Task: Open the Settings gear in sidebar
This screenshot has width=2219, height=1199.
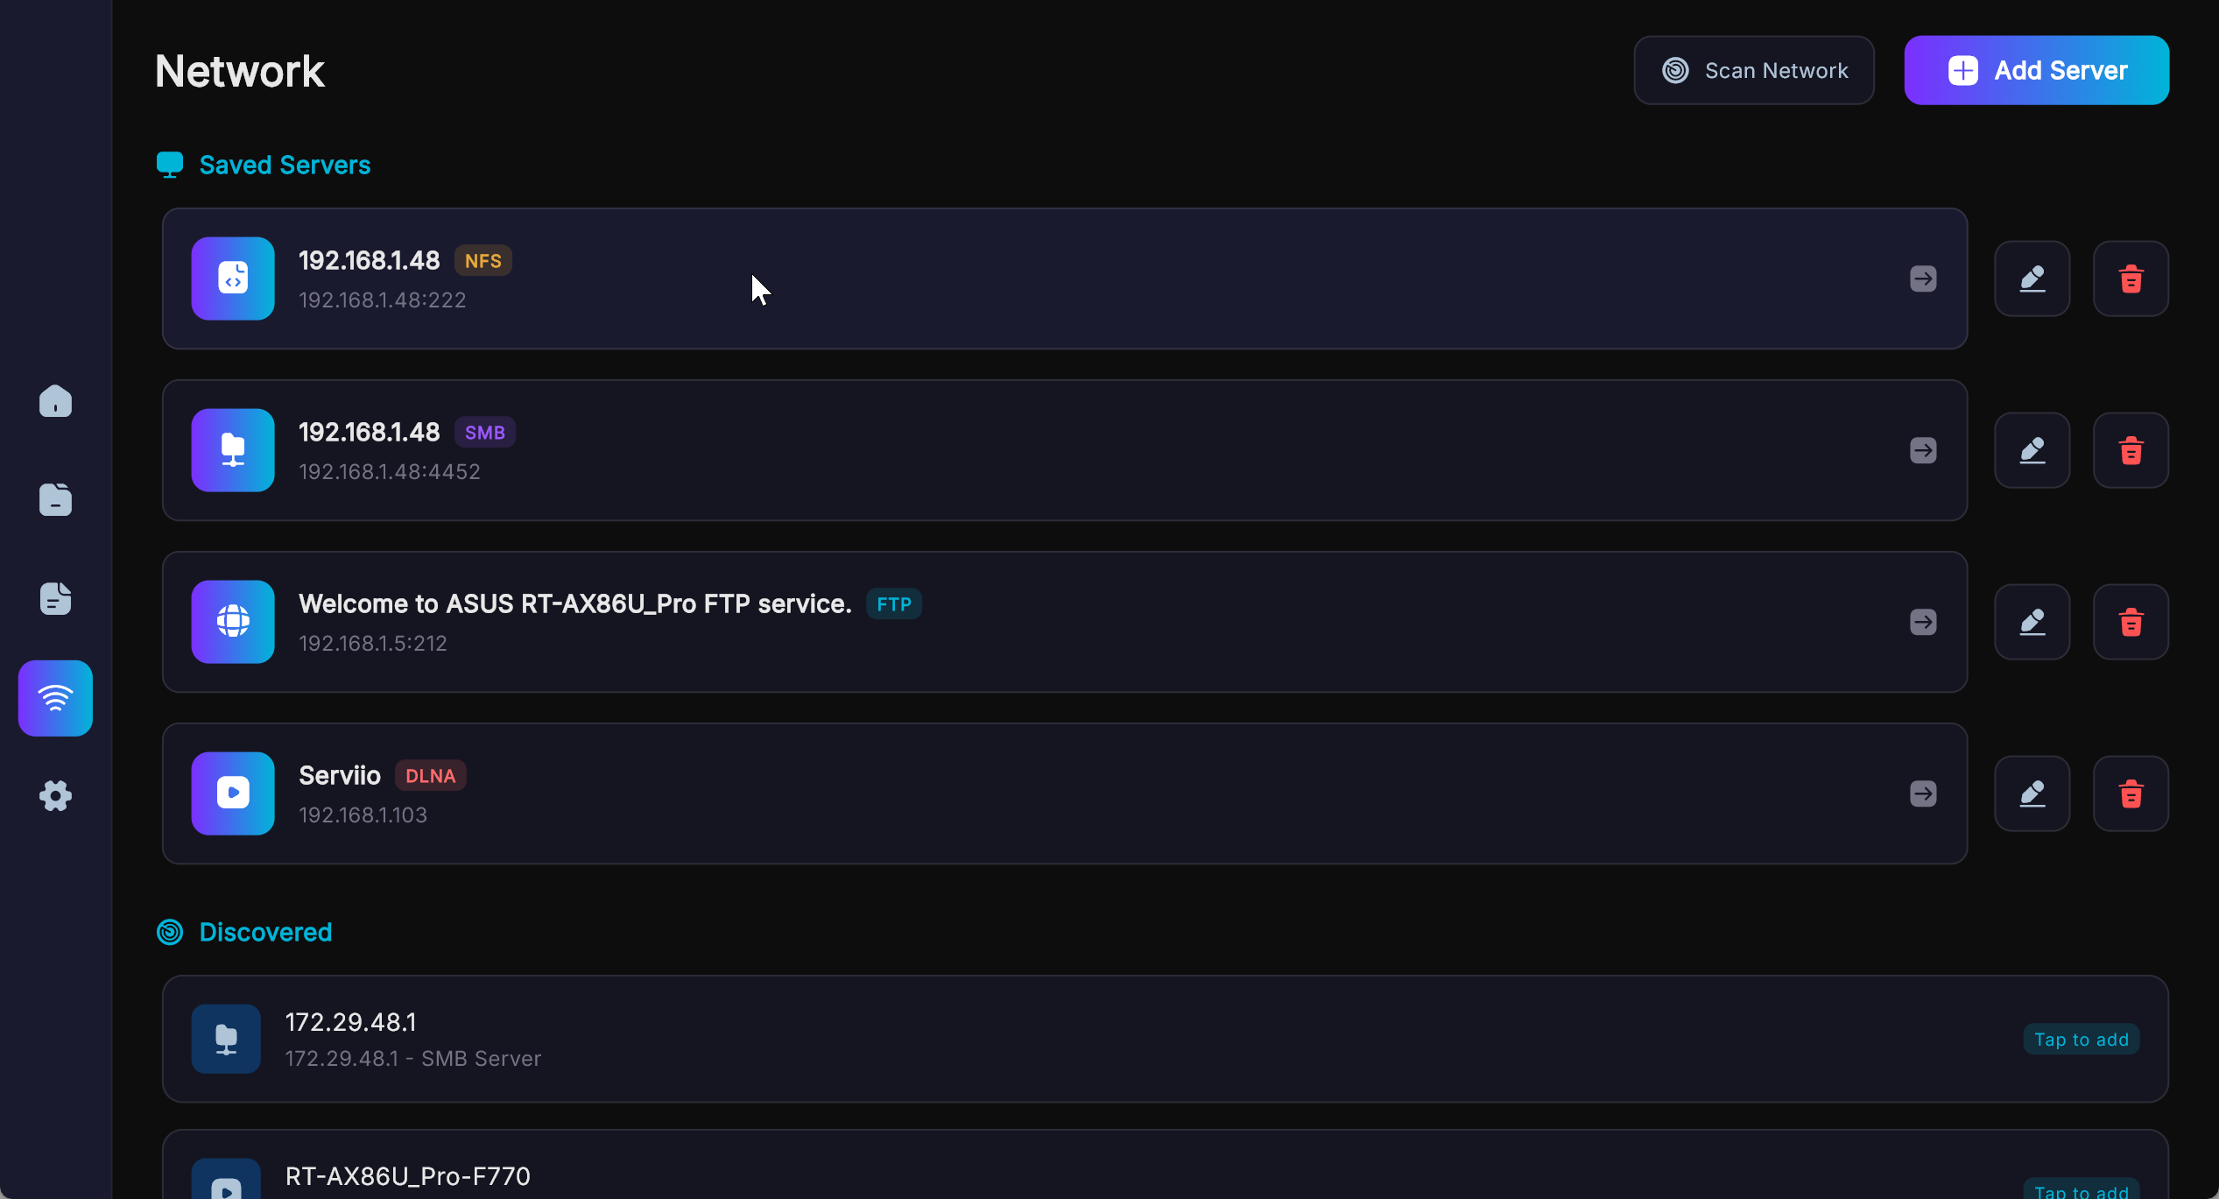Action: (x=55, y=796)
